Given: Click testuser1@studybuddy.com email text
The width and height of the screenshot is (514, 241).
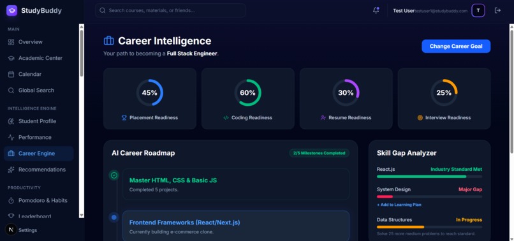Looking at the screenshot, I should pyautogui.click(x=441, y=11).
